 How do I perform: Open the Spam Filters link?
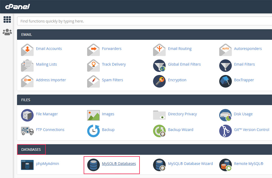point(112,80)
